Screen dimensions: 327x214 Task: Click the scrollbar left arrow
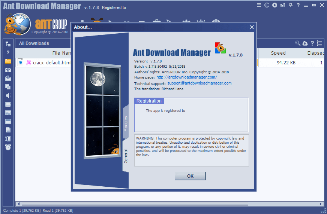coord(18,204)
